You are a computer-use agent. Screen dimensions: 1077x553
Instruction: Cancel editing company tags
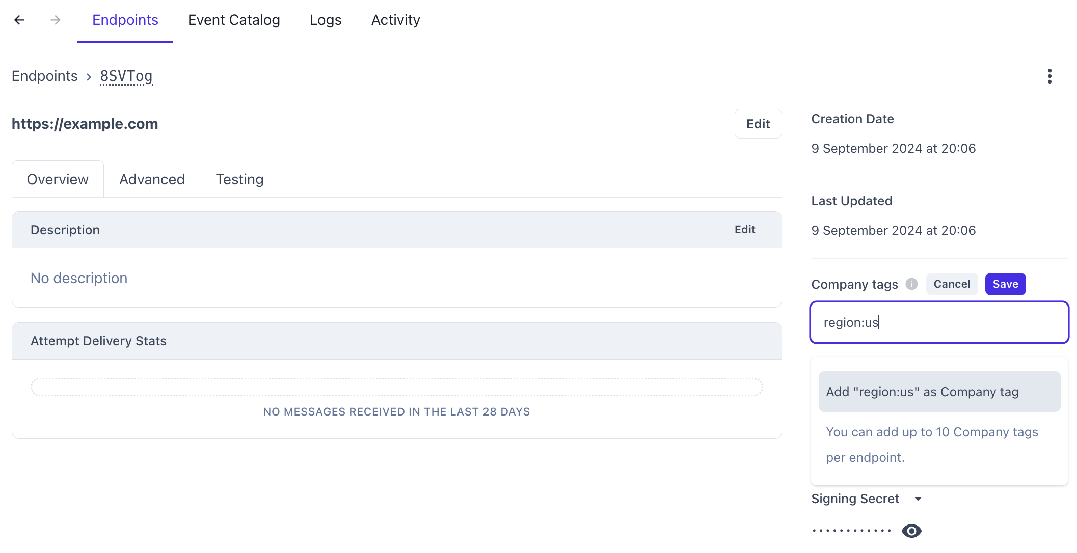click(951, 284)
